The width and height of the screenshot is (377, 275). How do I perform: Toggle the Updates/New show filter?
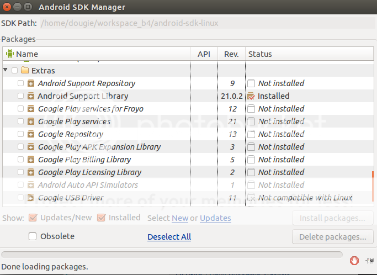click(33, 218)
